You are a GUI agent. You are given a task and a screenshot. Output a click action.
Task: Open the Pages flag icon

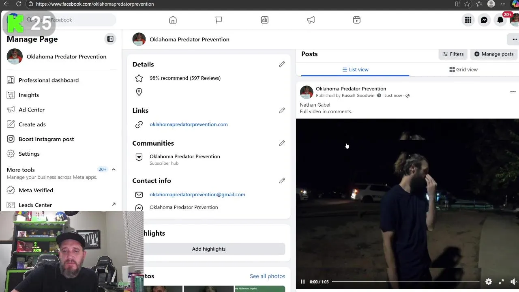tap(219, 20)
